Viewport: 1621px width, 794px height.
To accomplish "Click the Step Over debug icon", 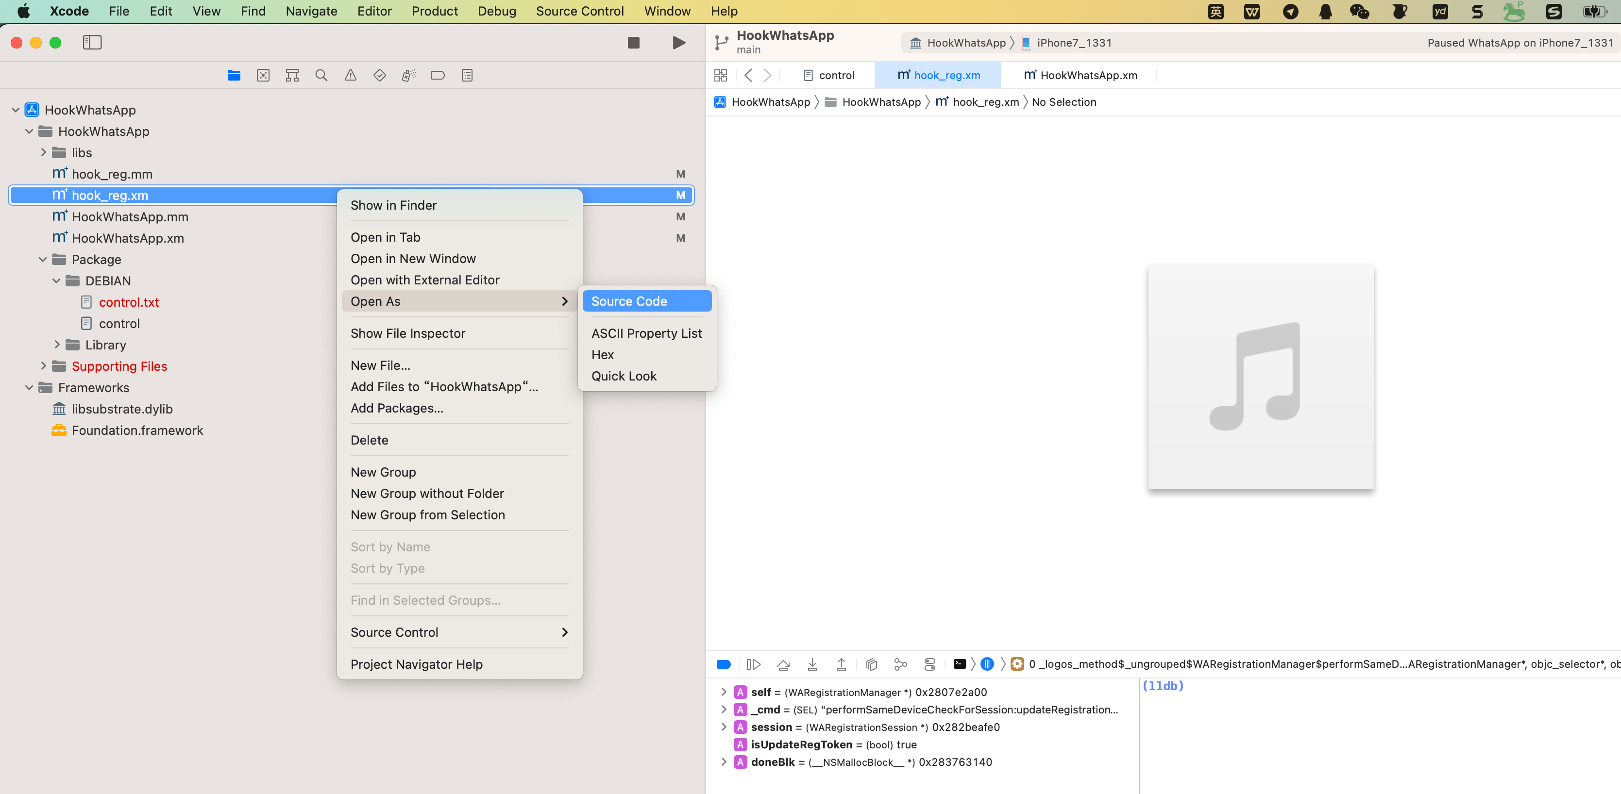I will pos(783,664).
